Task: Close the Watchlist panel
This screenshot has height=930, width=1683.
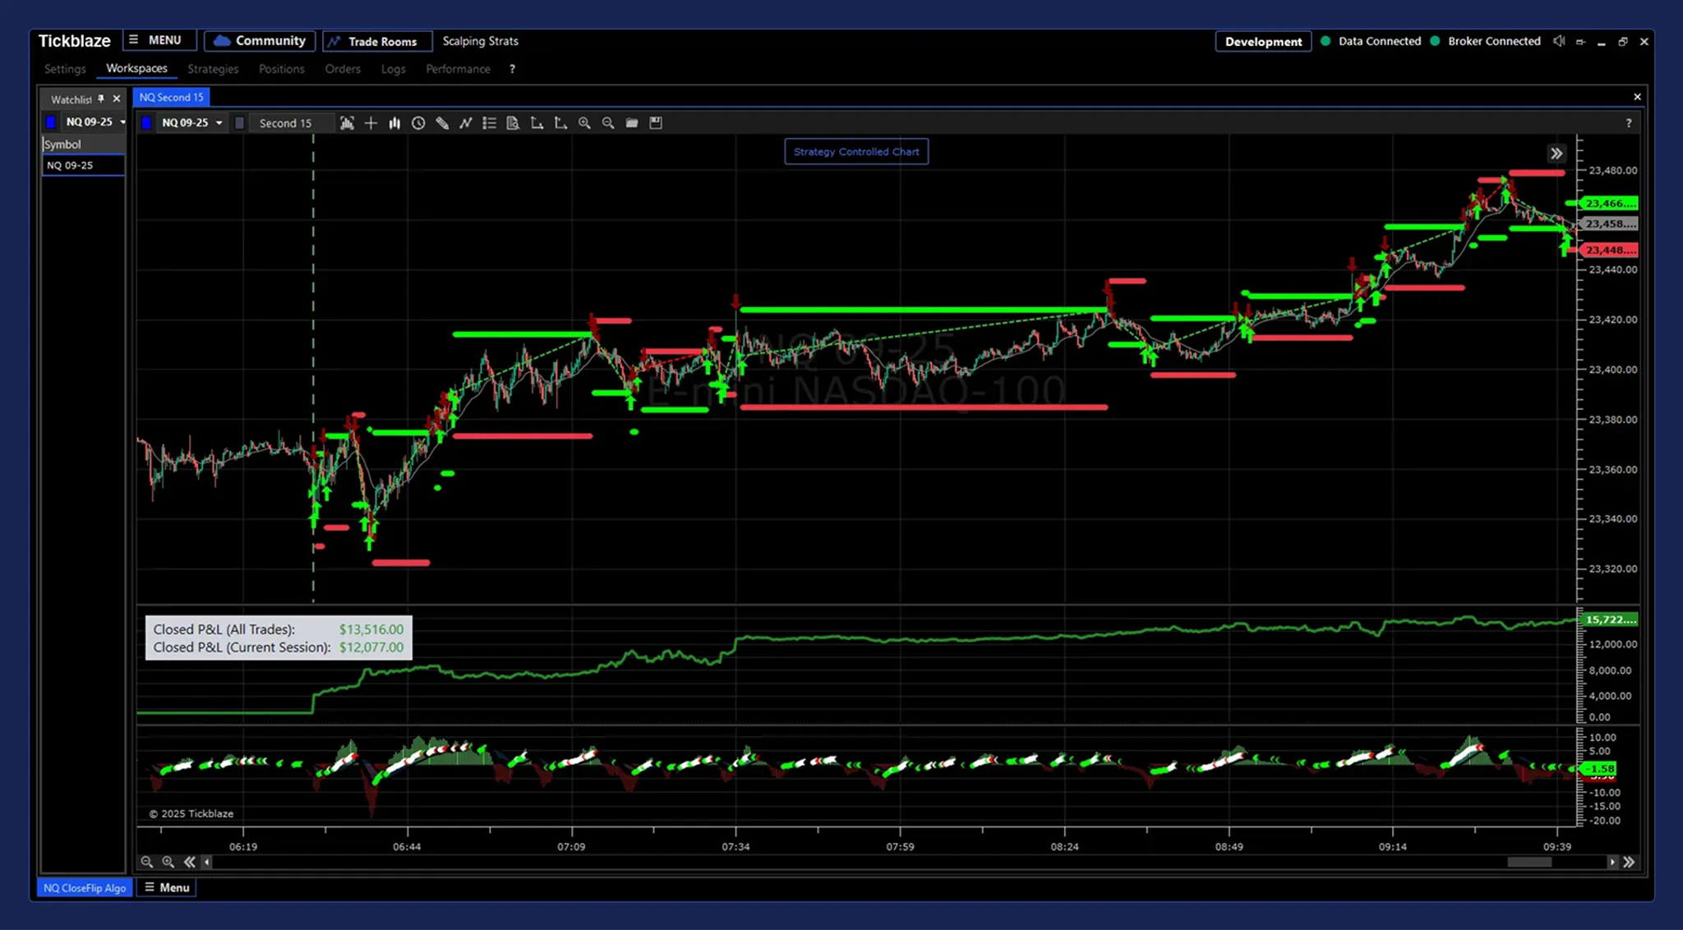Action: [x=117, y=99]
